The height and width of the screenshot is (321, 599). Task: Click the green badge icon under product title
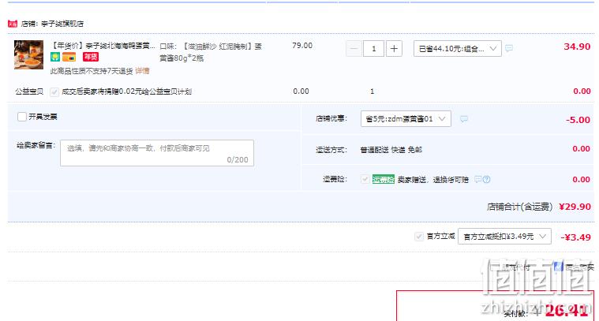coord(55,58)
